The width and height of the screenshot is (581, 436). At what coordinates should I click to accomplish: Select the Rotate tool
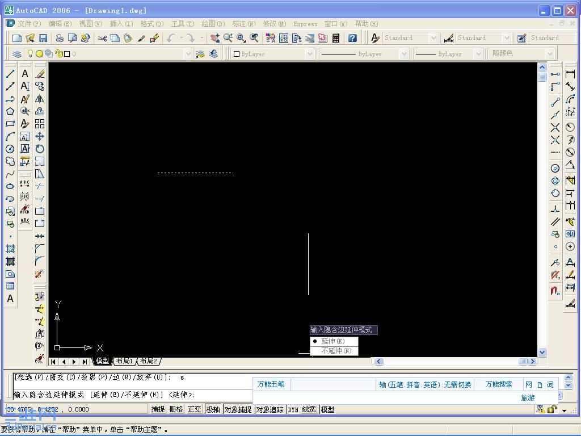click(40, 149)
